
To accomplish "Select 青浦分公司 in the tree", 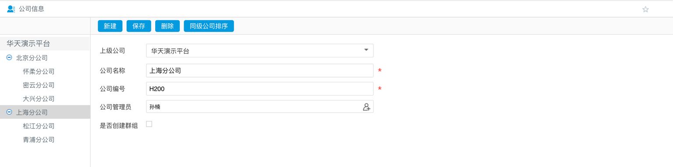I will pyautogui.click(x=39, y=140).
